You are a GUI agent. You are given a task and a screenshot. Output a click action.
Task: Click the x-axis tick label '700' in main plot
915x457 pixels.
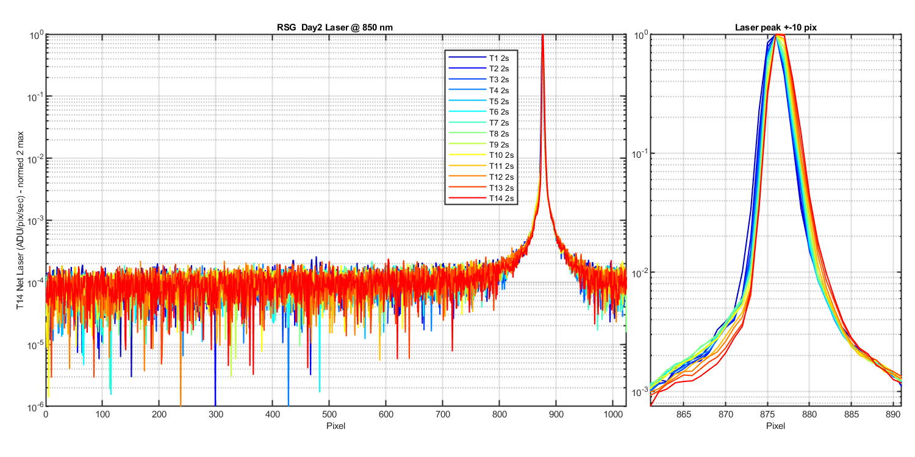tap(442, 414)
